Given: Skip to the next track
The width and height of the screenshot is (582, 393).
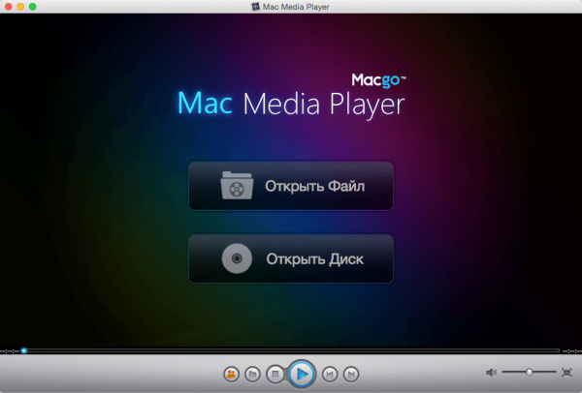Looking at the screenshot, I should coord(351,375).
